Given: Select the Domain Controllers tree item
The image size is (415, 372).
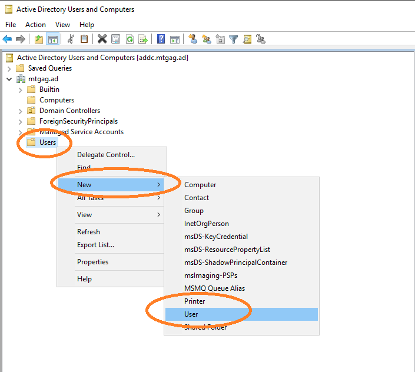Looking at the screenshot, I should 69,111.
